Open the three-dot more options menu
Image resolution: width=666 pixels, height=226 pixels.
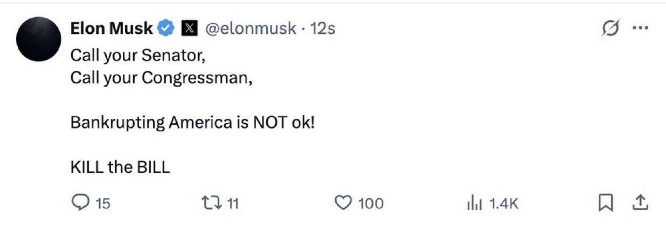point(641,29)
